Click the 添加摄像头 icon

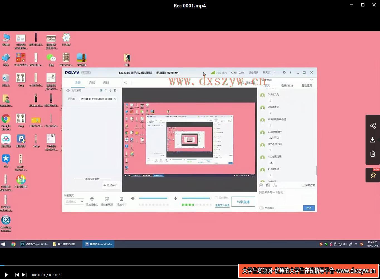92,199
